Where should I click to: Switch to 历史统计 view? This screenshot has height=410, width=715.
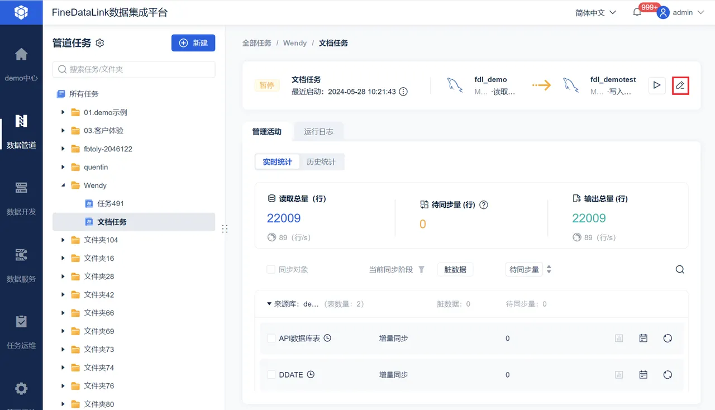[x=321, y=162]
